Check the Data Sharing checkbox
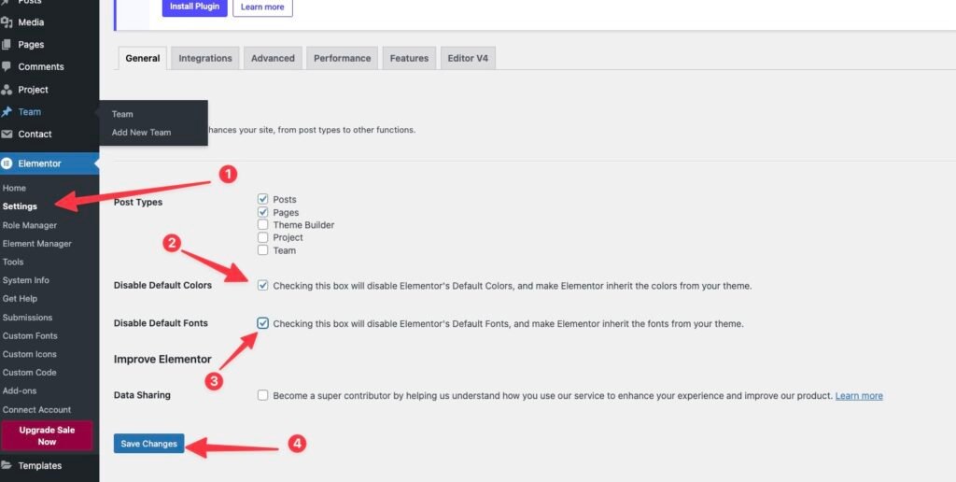This screenshot has width=956, height=482. coord(263,395)
